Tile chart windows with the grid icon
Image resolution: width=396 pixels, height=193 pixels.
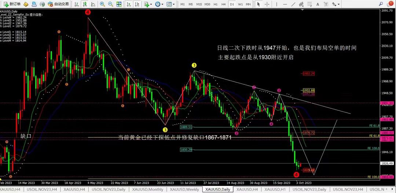coord(118,4)
